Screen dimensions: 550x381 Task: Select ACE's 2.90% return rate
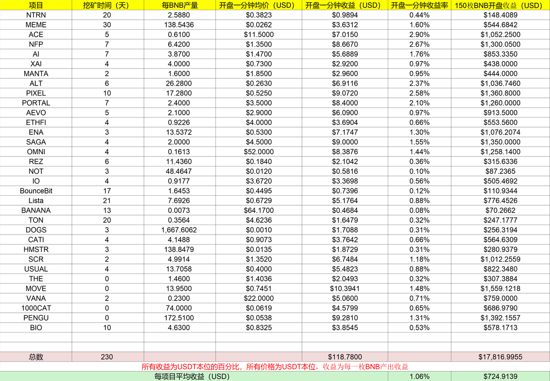click(419, 35)
